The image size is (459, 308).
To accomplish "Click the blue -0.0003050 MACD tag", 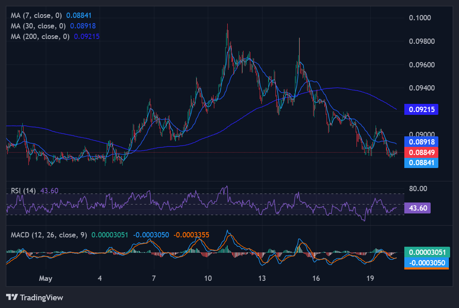I will pos(427,263).
